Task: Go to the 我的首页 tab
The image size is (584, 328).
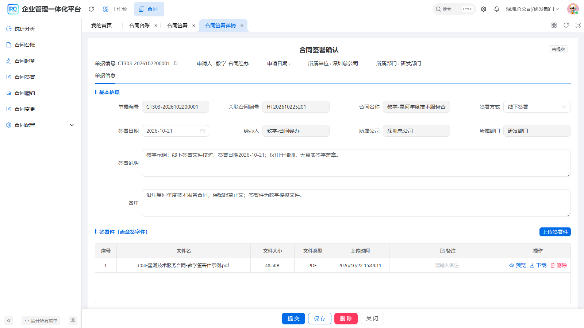Action: pyautogui.click(x=101, y=26)
